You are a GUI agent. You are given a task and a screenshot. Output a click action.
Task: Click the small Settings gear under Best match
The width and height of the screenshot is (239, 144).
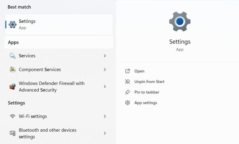[12, 24]
